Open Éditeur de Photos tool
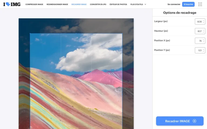The width and height of the screenshot is (207, 129). click(118, 4)
